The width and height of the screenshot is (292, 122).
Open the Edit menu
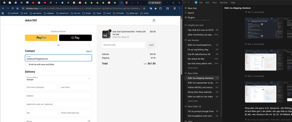pos(208,3)
